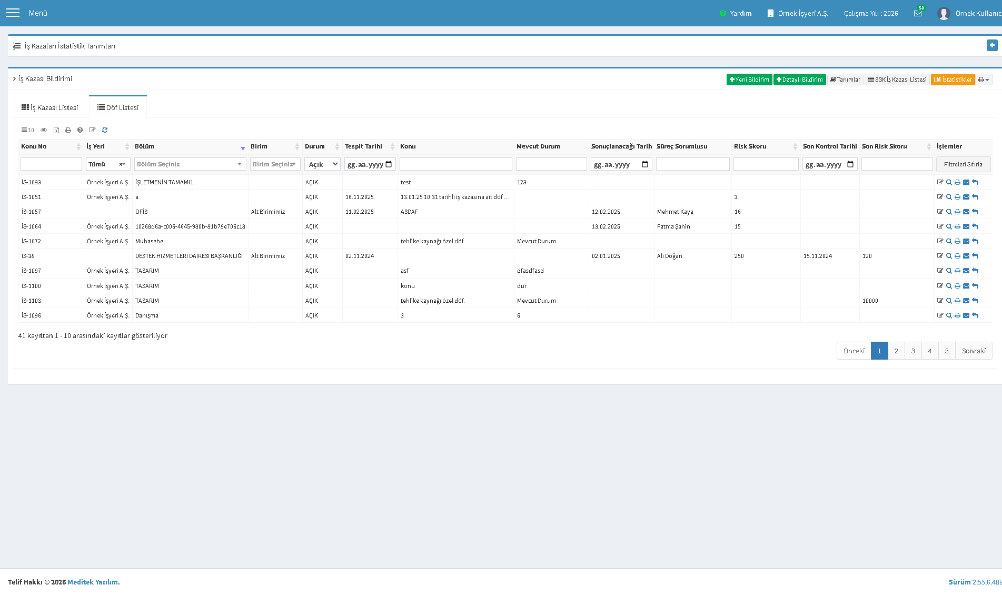Viewport: 1002px width, 595px height.
Task: Focus the Süreç Sorumlusu filter field
Action: [x=692, y=164]
